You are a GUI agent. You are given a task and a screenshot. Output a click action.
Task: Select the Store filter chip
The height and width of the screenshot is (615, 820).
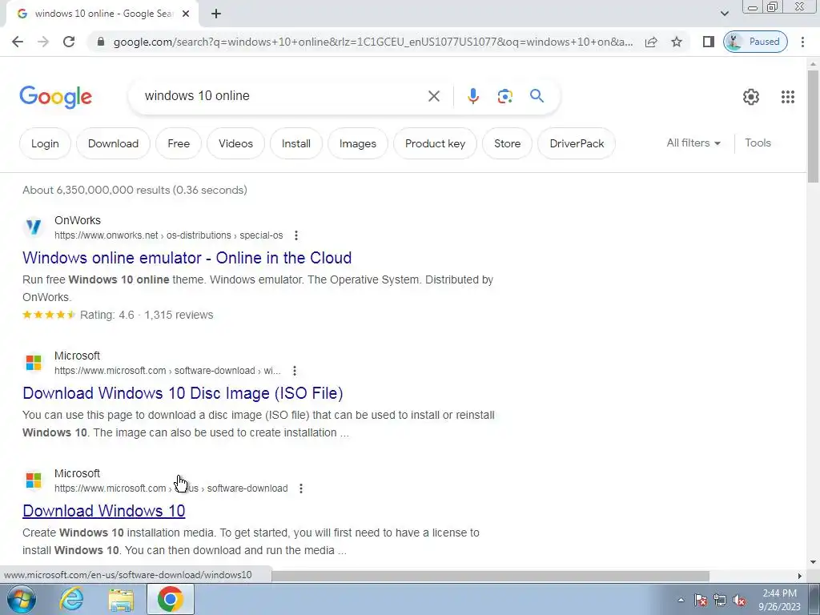pos(507,143)
